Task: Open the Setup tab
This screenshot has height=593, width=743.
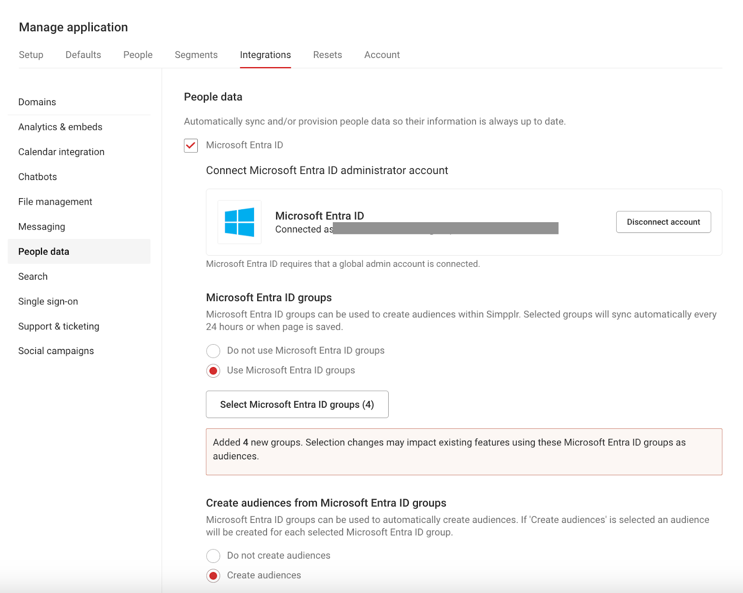Action: click(31, 55)
